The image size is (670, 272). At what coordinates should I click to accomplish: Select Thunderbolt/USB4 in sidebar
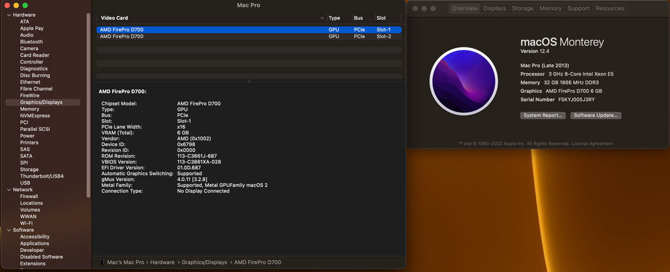42,176
